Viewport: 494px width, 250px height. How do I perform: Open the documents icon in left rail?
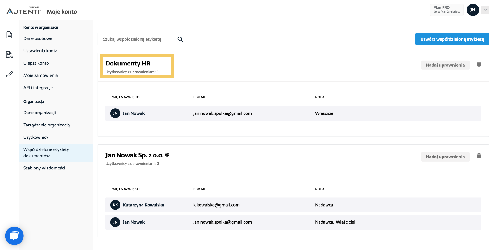point(9,35)
